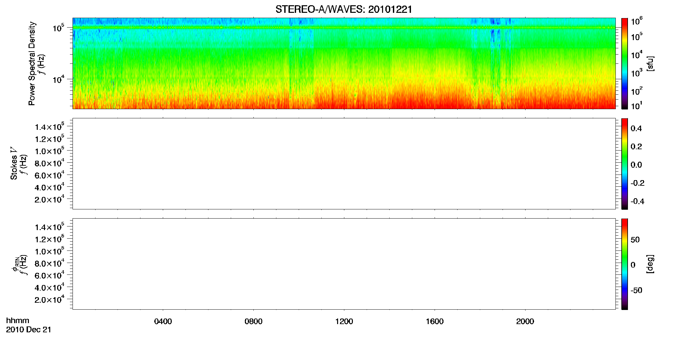Click the 2010 Dec 21 date label
The image size is (688, 355).
click(29, 330)
